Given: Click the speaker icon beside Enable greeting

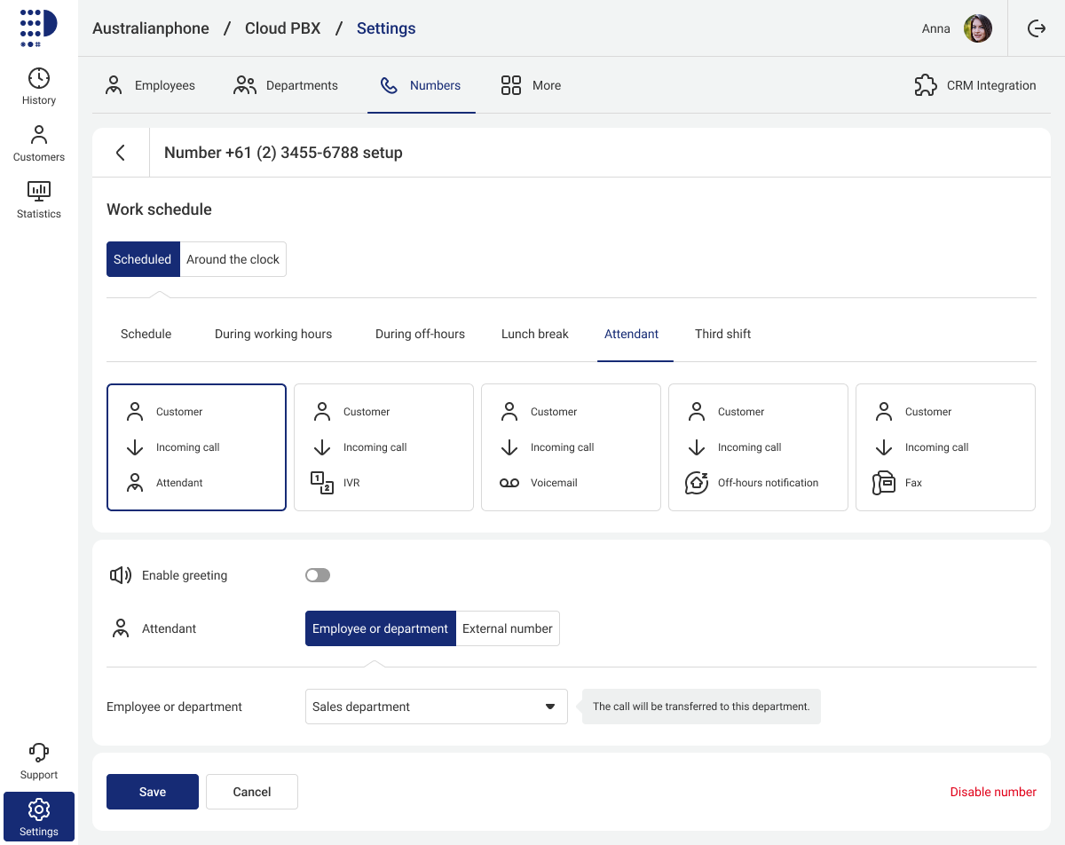Looking at the screenshot, I should tap(121, 575).
